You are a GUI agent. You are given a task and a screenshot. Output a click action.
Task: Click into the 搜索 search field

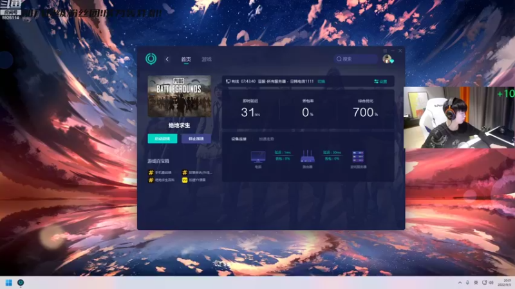pos(356,59)
